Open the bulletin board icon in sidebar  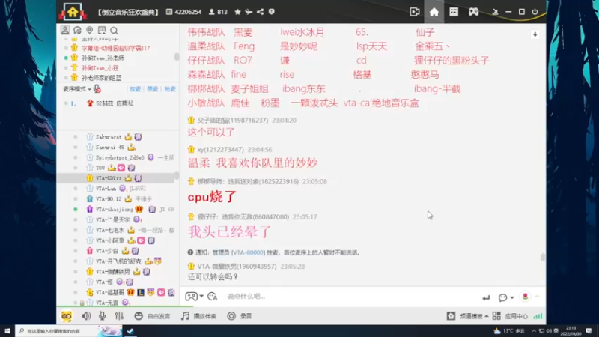coord(102,30)
